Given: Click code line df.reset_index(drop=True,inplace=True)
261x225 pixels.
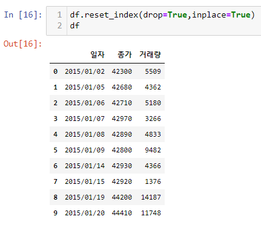Looking at the screenshot, I should [x=162, y=15].
